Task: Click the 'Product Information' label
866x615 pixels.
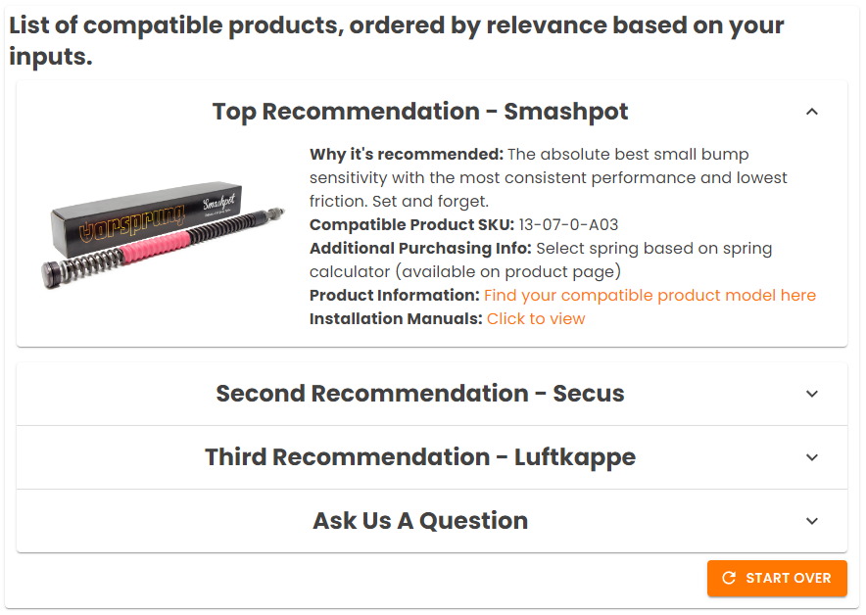Action: pyautogui.click(x=395, y=296)
